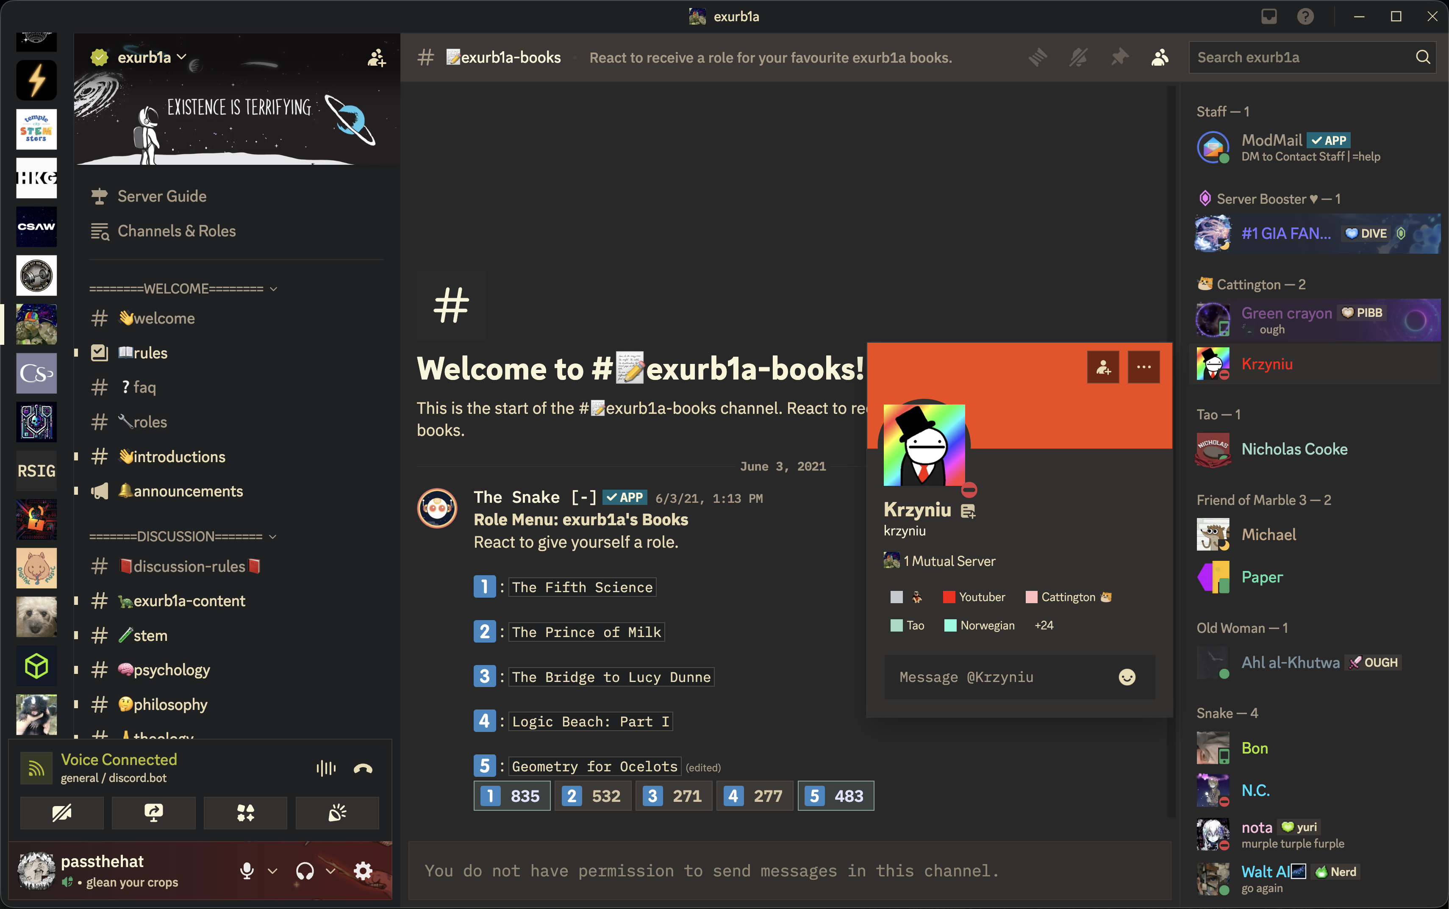The width and height of the screenshot is (1449, 909).
Task: Click add friend icon on Krzyniu profile
Action: point(1103,367)
